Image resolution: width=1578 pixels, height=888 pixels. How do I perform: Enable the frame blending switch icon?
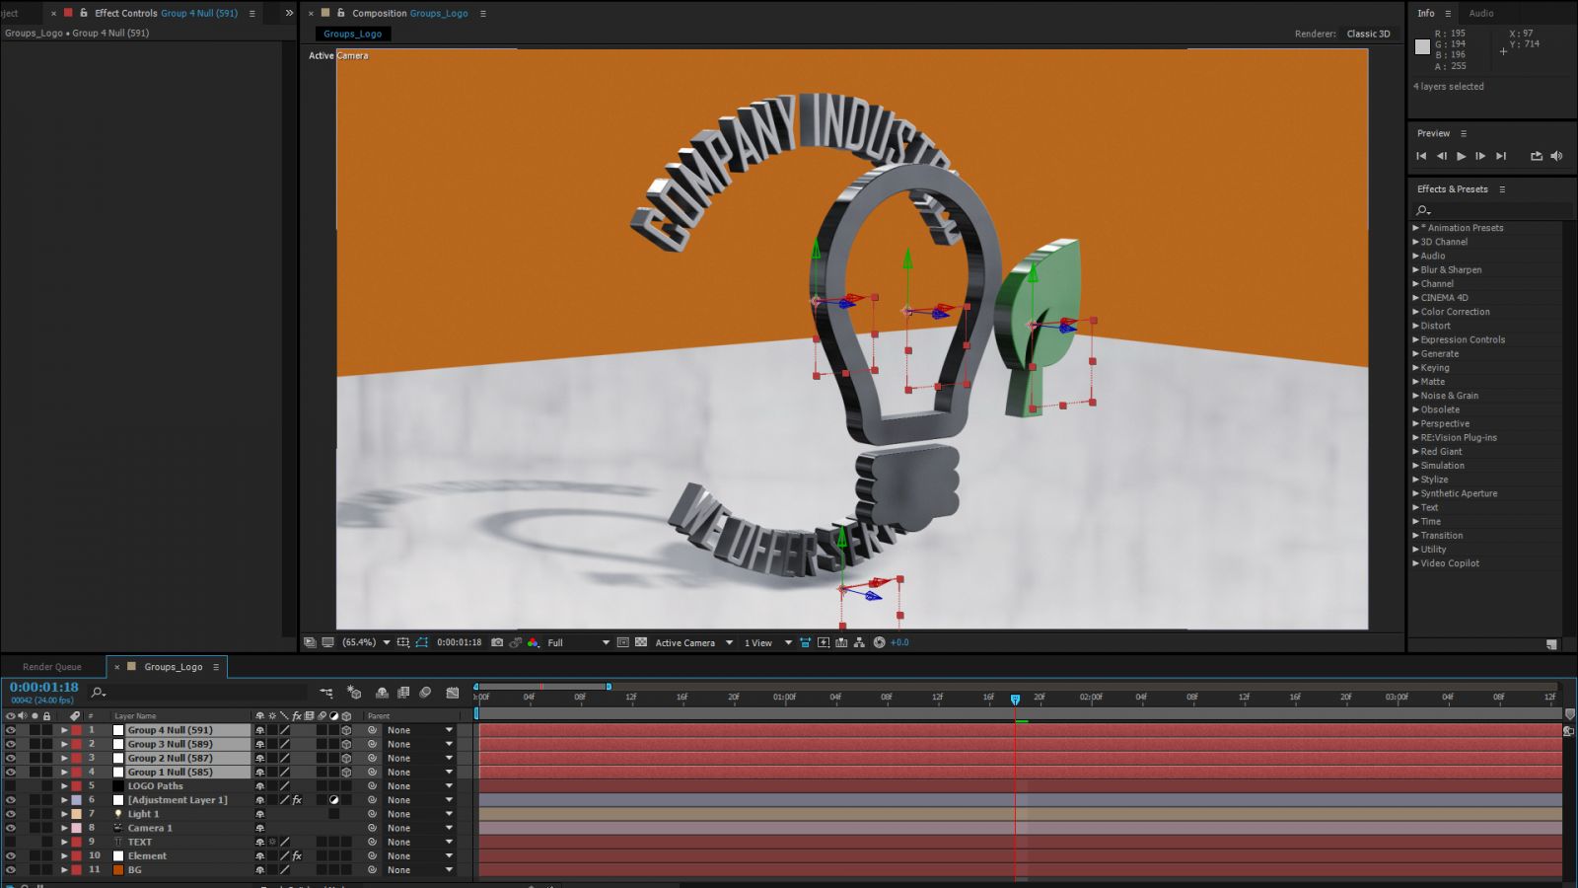(x=403, y=692)
